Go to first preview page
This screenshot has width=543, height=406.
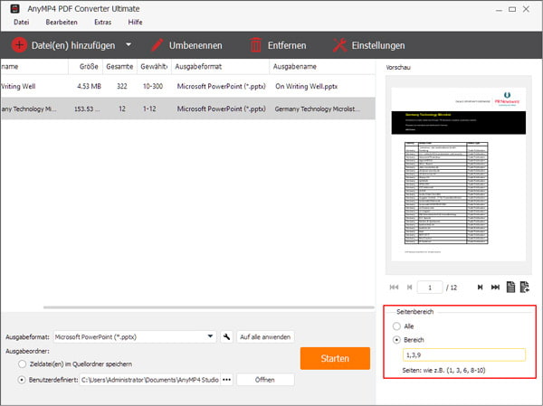(x=394, y=288)
